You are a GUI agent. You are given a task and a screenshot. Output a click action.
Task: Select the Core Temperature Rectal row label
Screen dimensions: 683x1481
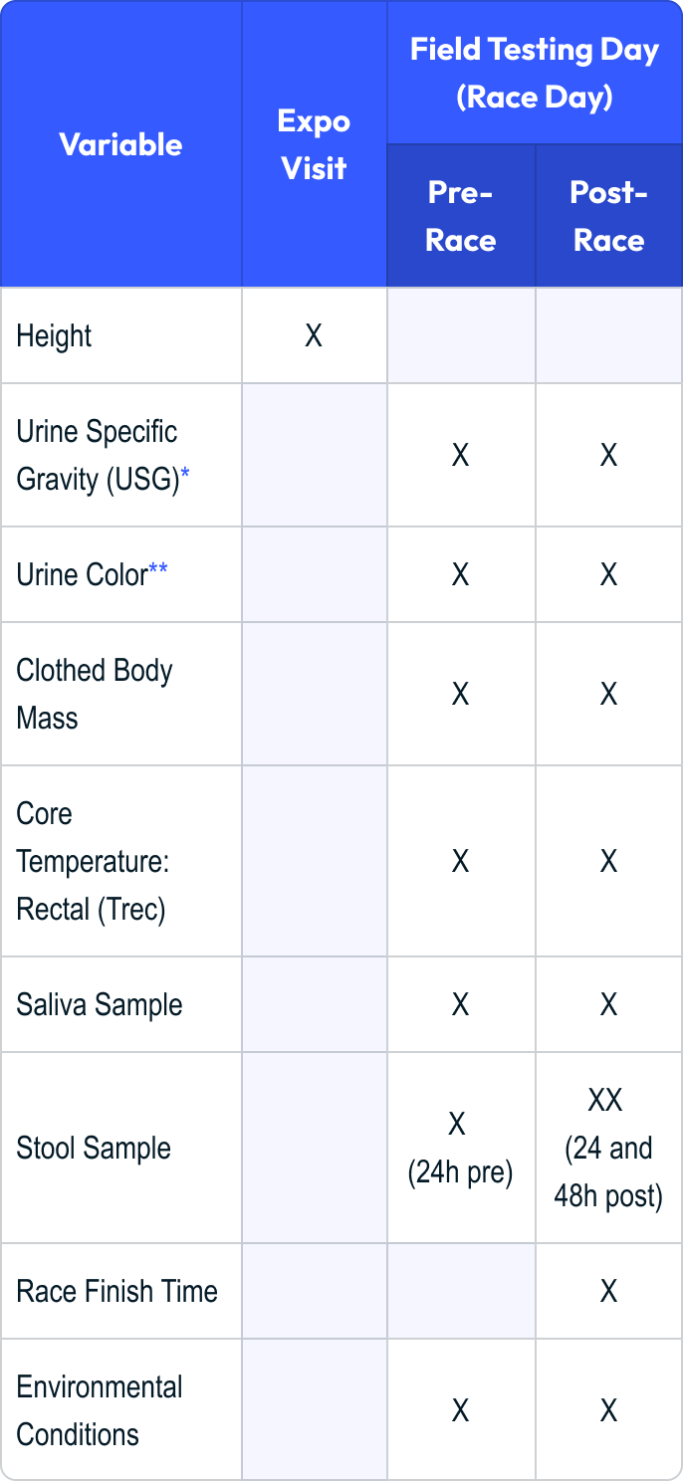[93, 861]
